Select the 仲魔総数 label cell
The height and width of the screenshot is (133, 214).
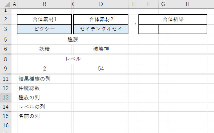(x=44, y=88)
